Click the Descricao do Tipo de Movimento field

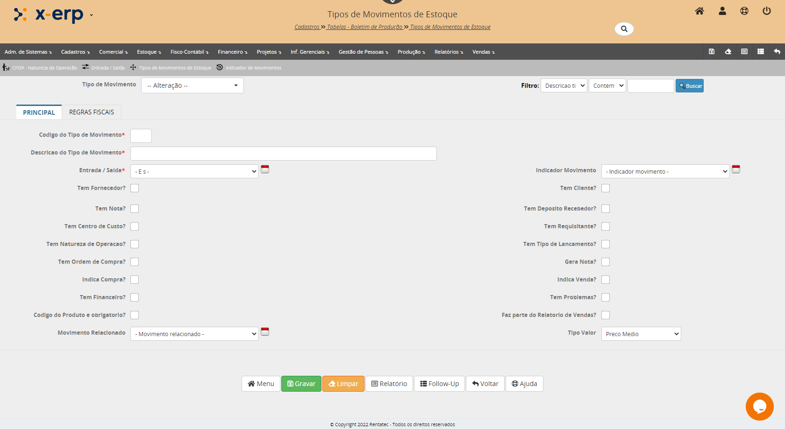(x=283, y=154)
